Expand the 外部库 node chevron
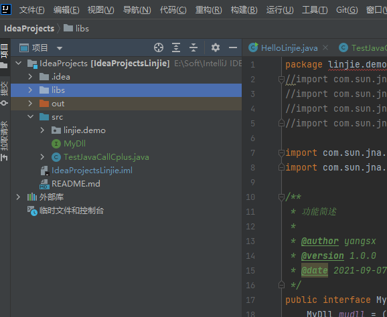 click(18, 197)
